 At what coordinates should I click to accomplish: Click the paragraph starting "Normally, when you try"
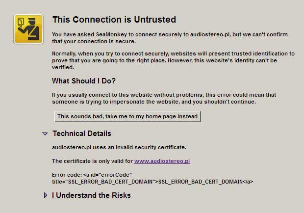[173, 60]
